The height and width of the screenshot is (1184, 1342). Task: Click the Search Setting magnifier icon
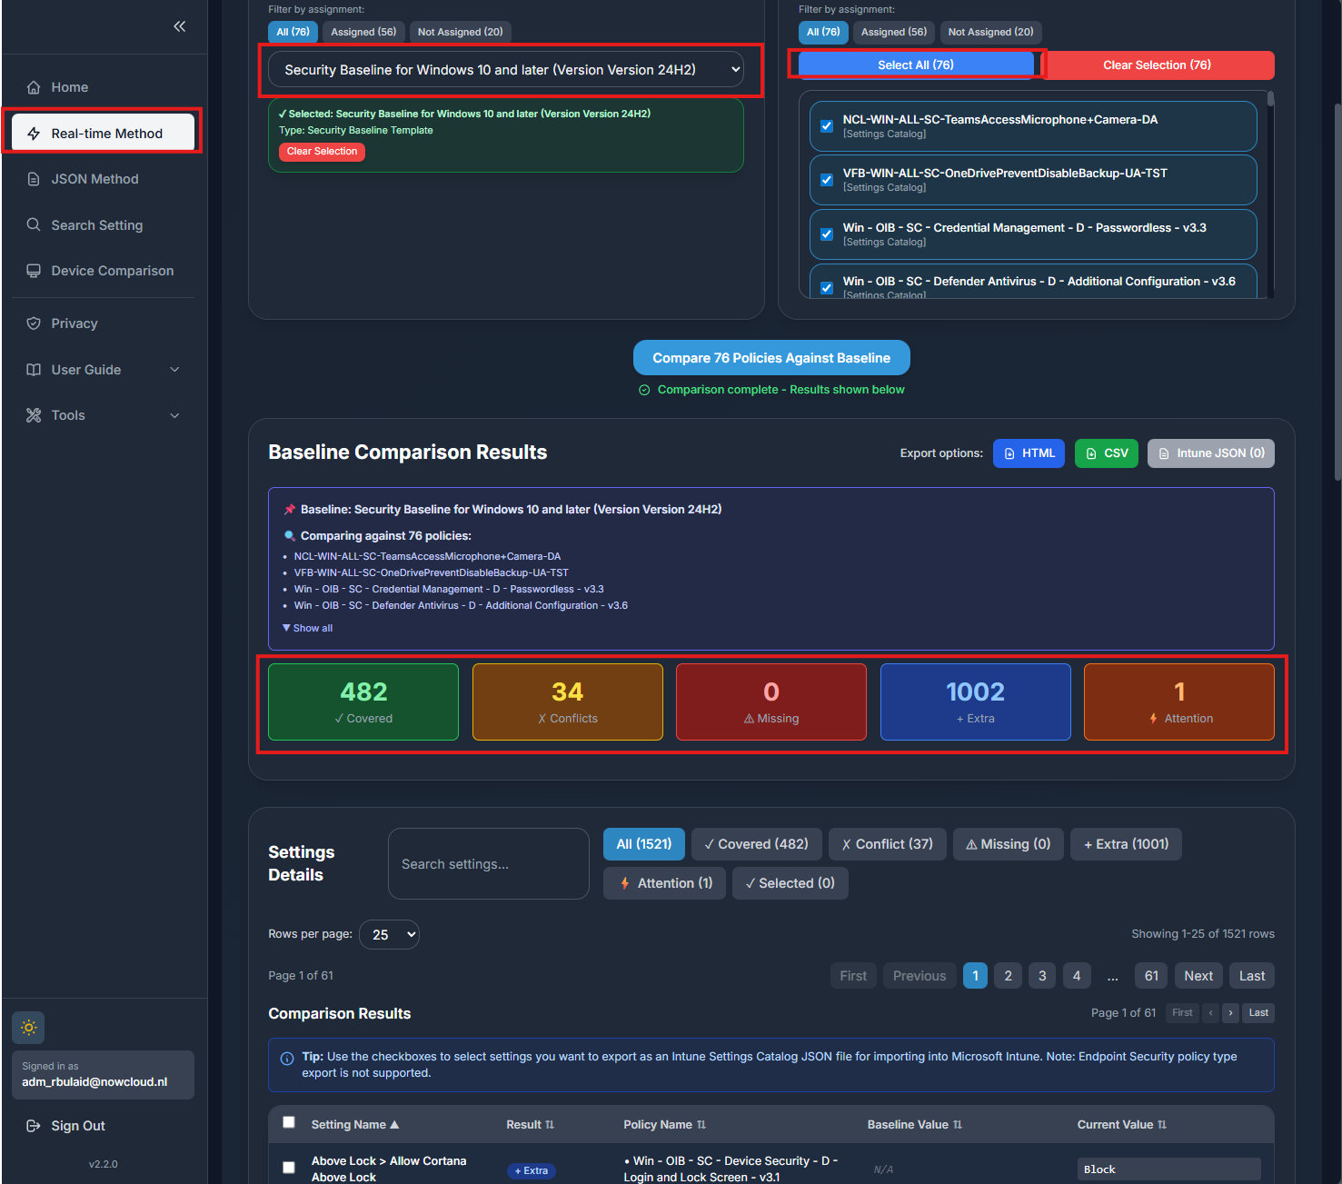click(x=34, y=224)
